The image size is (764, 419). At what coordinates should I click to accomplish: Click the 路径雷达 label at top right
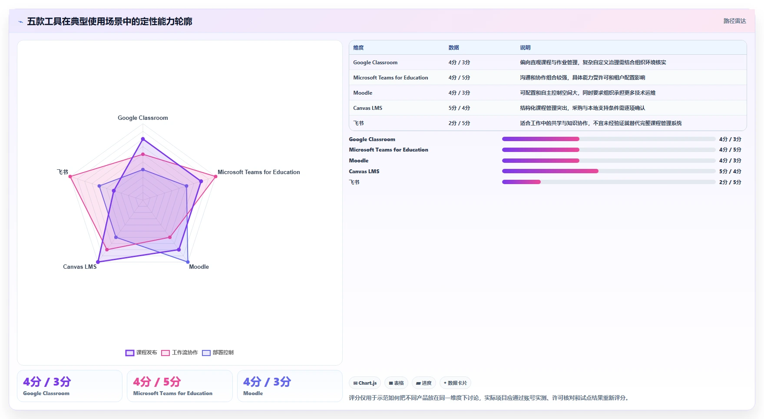click(x=734, y=21)
